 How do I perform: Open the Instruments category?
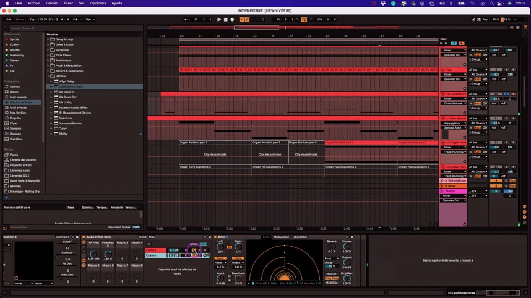click(18, 97)
